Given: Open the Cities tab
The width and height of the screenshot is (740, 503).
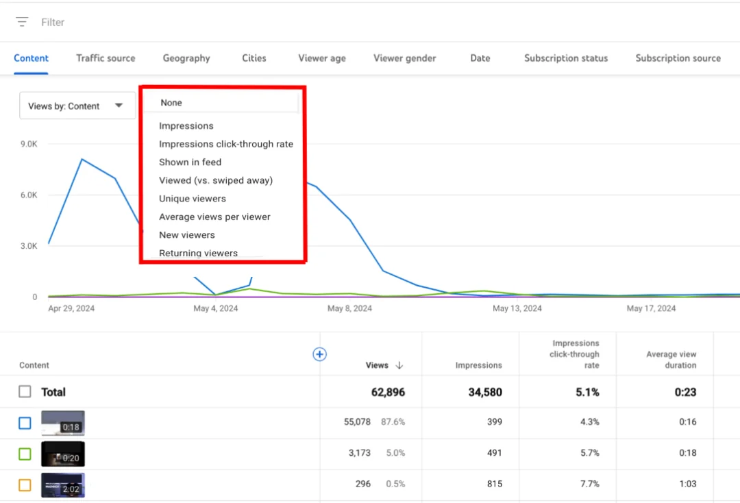Looking at the screenshot, I should [254, 58].
